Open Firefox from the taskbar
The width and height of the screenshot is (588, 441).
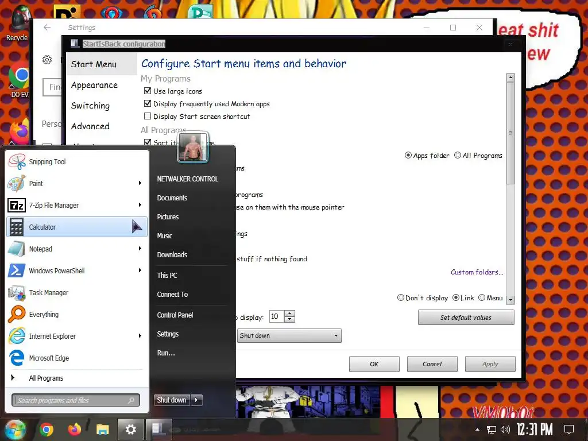click(75, 430)
